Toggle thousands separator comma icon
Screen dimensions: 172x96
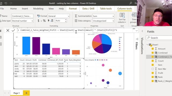48,21
